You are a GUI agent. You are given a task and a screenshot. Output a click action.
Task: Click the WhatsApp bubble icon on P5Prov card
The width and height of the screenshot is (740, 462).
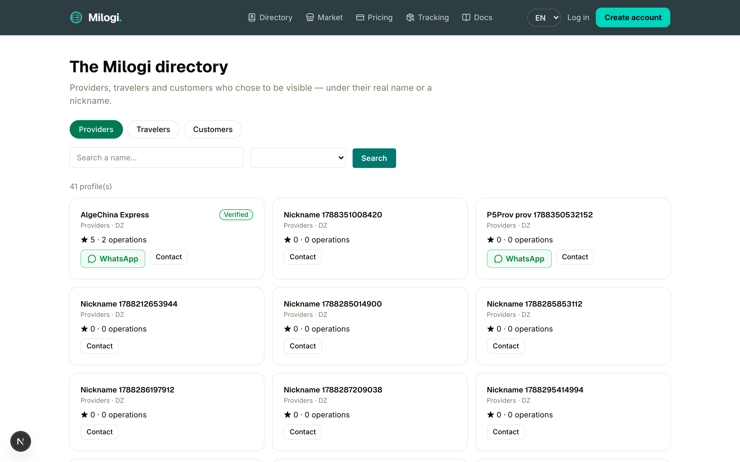498,259
